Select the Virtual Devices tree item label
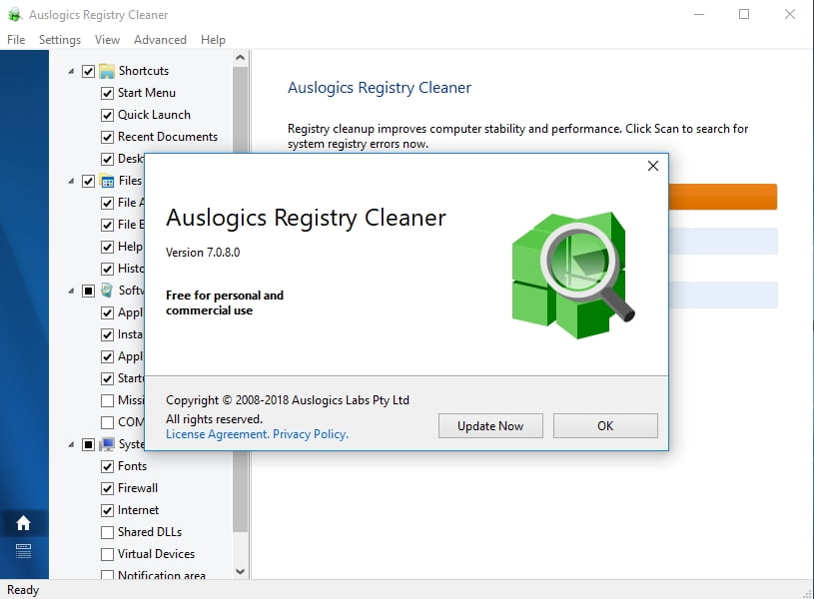Image resolution: width=814 pixels, height=599 pixels. click(156, 554)
